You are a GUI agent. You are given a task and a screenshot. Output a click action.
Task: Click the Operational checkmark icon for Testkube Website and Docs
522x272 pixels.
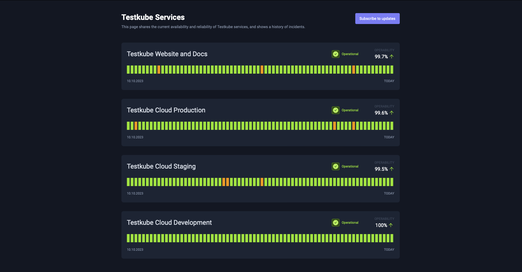coord(335,54)
